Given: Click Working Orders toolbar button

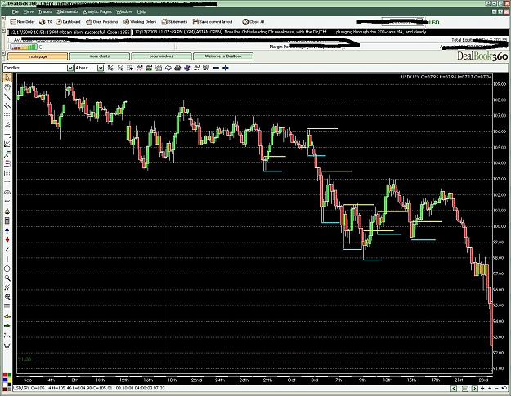Looking at the screenshot, I should [x=140, y=22].
